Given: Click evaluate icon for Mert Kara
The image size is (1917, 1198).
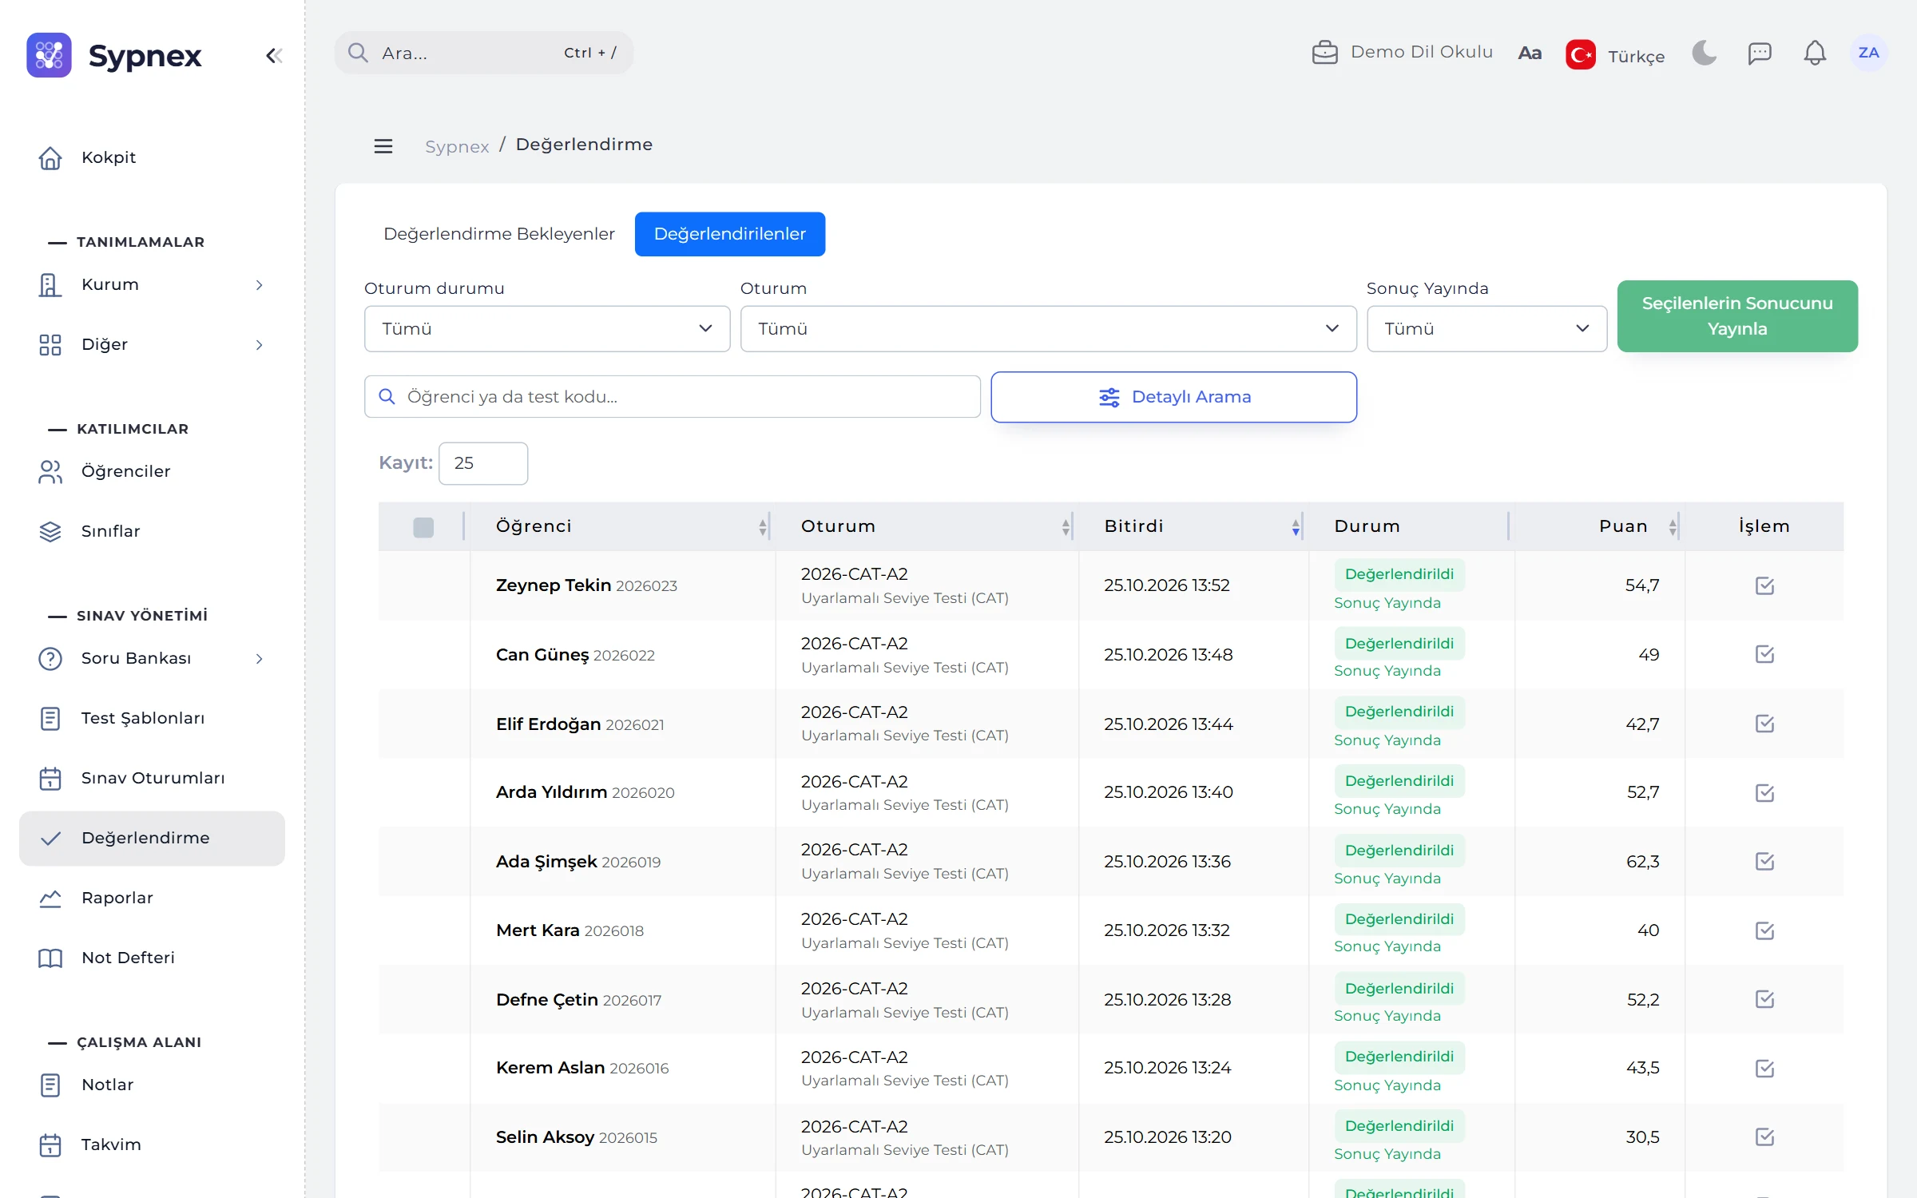Looking at the screenshot, I should (1764, 930).
